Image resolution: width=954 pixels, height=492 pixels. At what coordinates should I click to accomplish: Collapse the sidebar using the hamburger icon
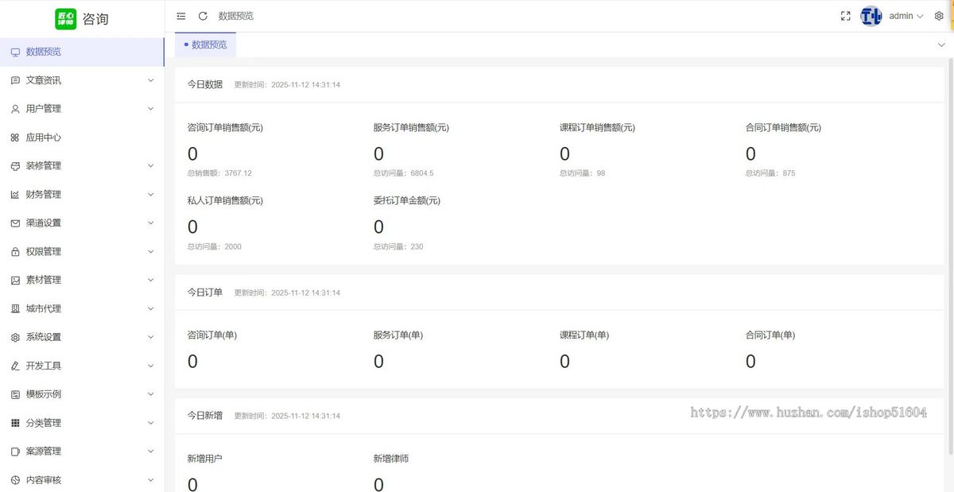[x=180, y=15]
